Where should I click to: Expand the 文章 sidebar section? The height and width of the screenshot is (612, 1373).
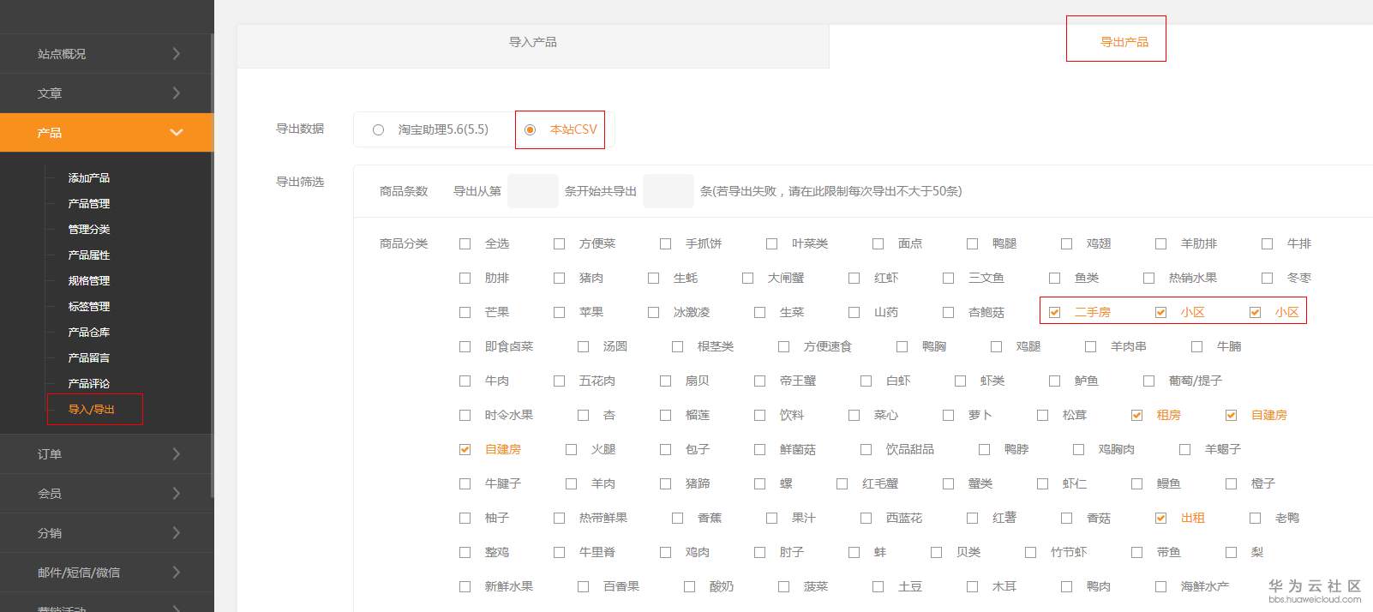pos(106,93)
